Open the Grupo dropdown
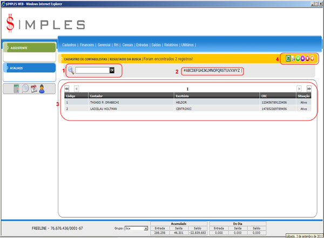The width and height of the screenshot is (324, 238). (x=136, y=229)
